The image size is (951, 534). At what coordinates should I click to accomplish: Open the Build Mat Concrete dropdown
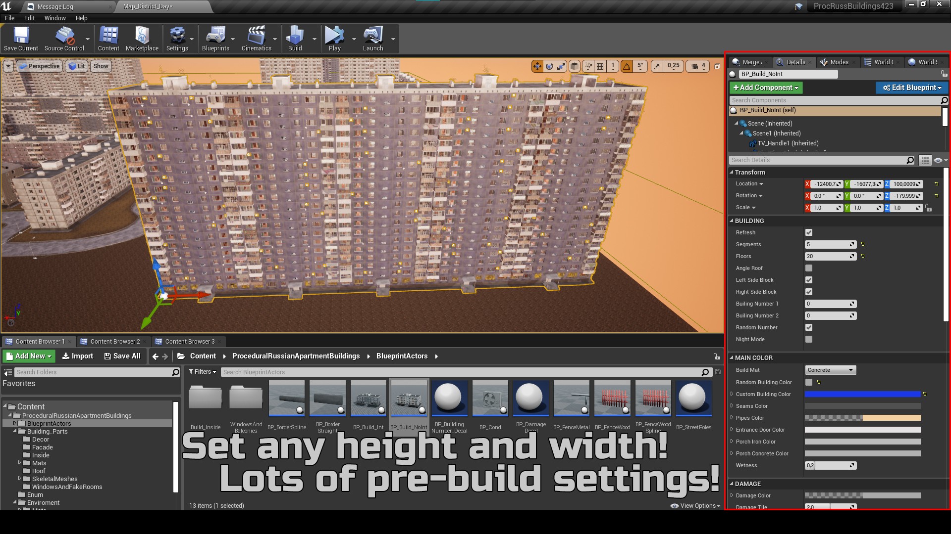click(830, 370)
